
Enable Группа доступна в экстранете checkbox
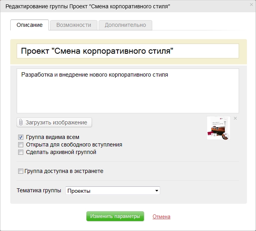(x=21, y=171)
